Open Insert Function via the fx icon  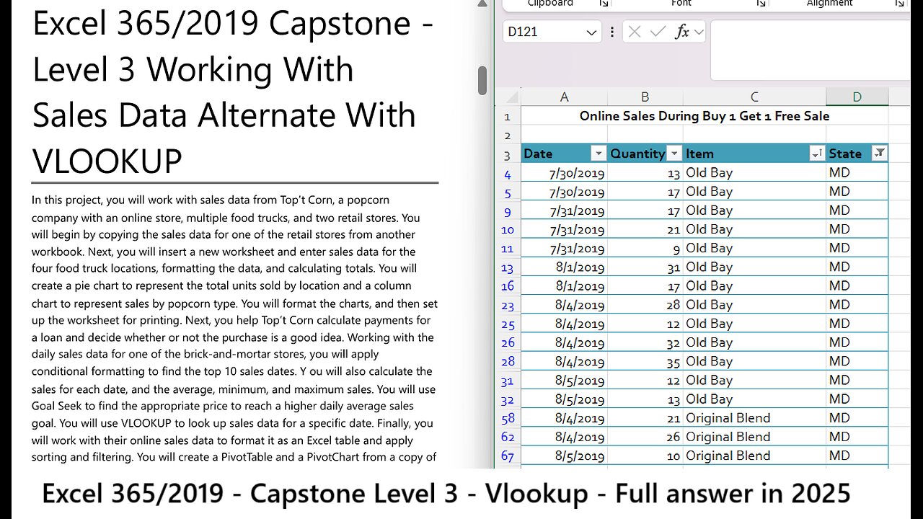pyautogui.click(x=681, y=32)
